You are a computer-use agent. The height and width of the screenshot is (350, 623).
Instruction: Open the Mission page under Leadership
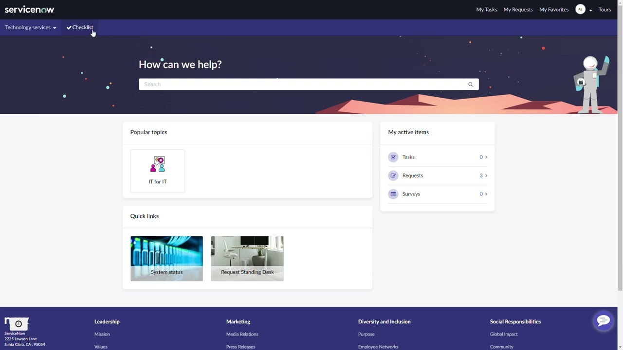point(102,334)
